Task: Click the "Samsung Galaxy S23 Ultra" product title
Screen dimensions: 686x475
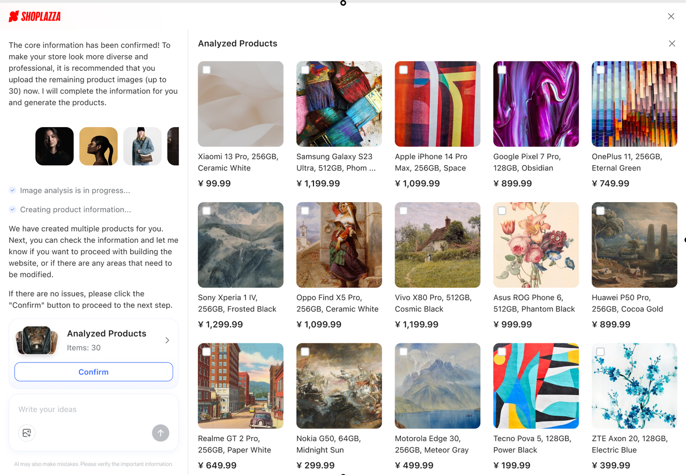Action: [336, 162]
